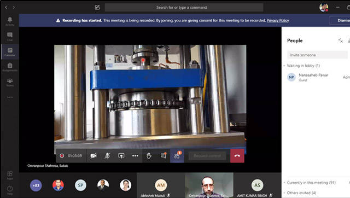Select the Omranpour Shahreza video tile
Image resolution: width=350 pixels, height=198 pixels.
209,185
